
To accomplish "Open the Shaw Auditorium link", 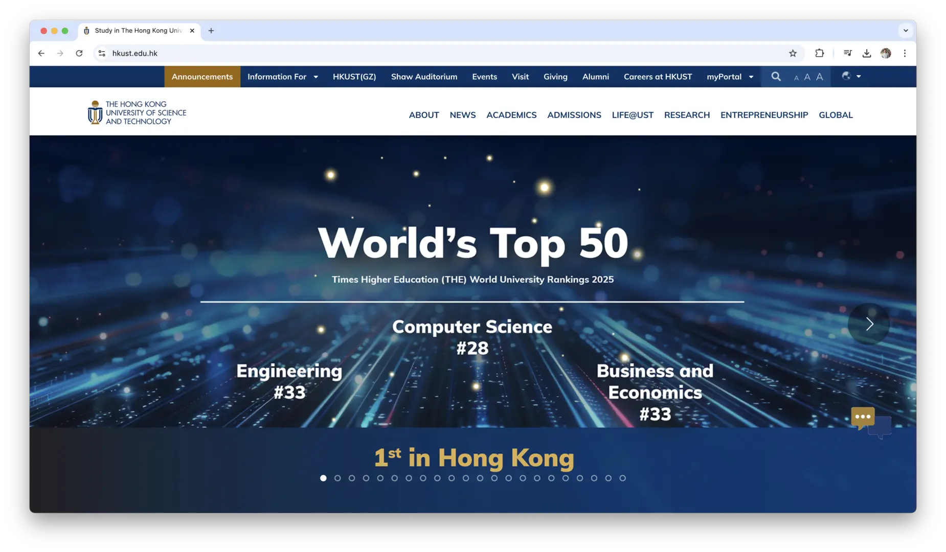I will [424, 77].
